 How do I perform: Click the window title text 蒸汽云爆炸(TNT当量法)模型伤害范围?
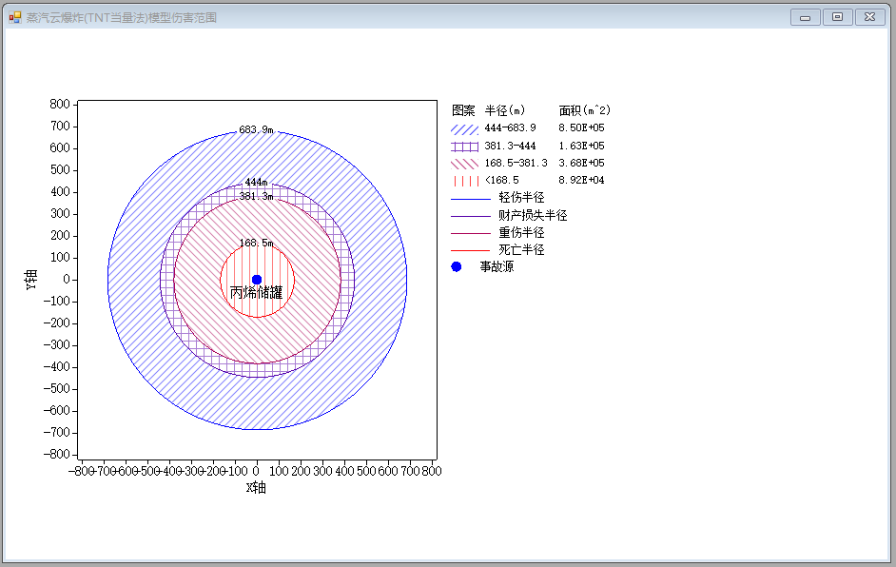pyautogui.click(x=121, y=18)
